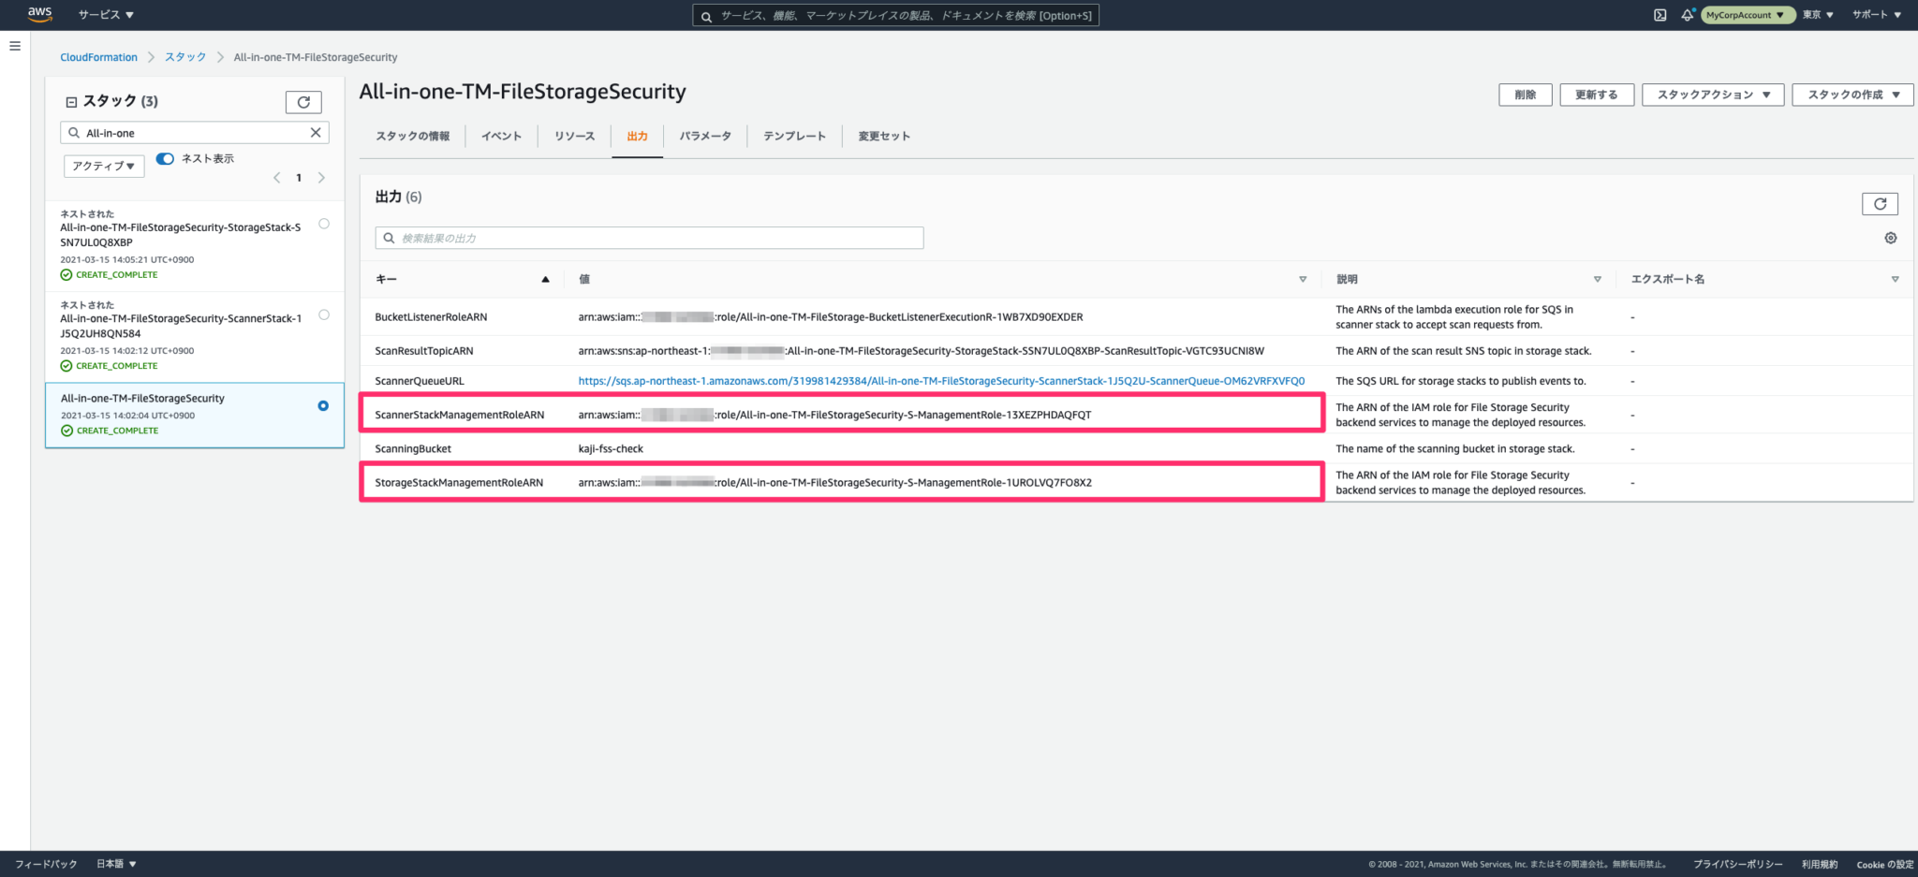Open the outputs table preferences gear

1890,238
